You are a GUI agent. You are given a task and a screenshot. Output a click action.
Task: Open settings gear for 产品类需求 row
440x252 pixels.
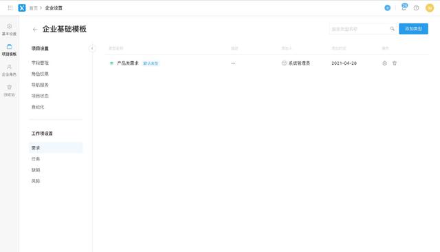(x=385, y=63)
